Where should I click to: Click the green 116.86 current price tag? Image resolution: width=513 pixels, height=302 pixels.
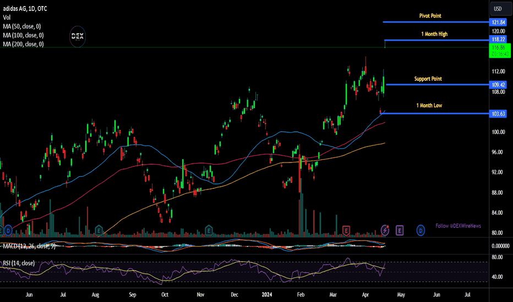500,51
